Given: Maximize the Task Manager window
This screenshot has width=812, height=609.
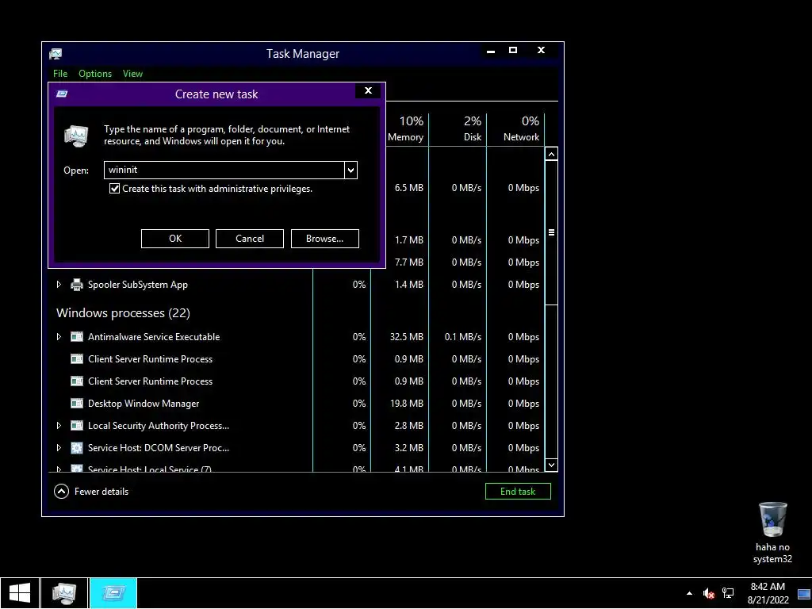Looking at the screenshot, I should pos(513,51).
